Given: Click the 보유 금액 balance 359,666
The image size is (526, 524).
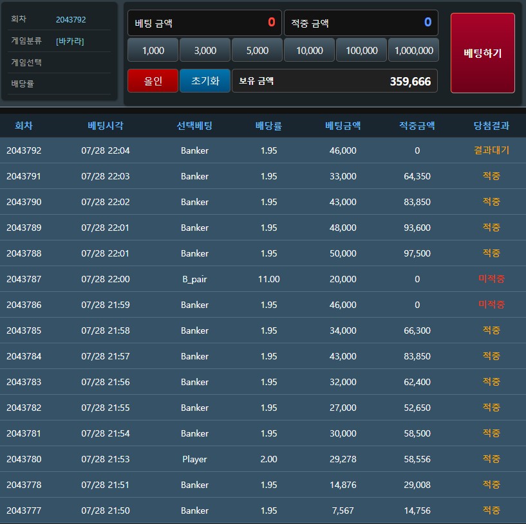Looking at the screenshot, I should (335, 81).
